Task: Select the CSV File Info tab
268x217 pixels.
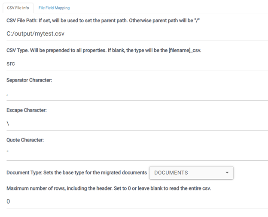Action: [x=18, y=8]
